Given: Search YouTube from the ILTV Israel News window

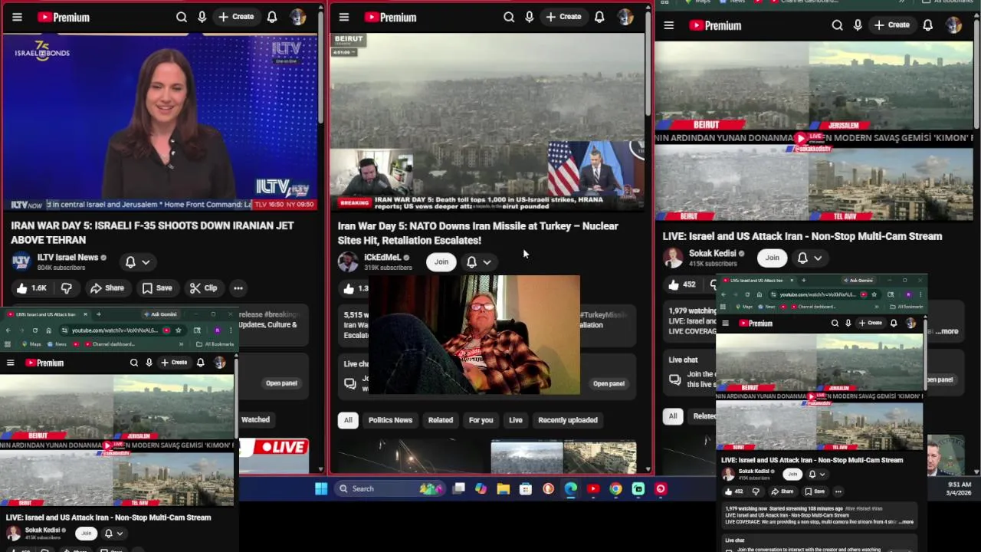Looking at the screenshot, I should tap(182, 17).
